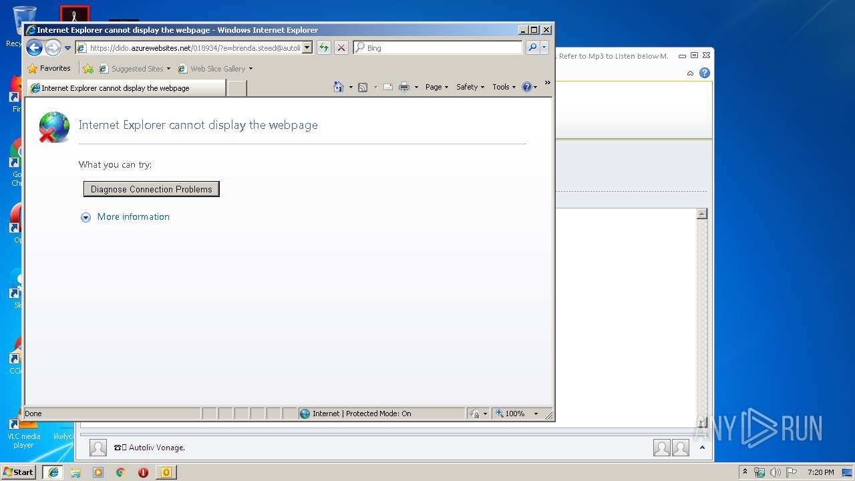Collapse the Outlook ribbon arrow
This screenshot has width=855, height=481.
click(x=690, y=73)
